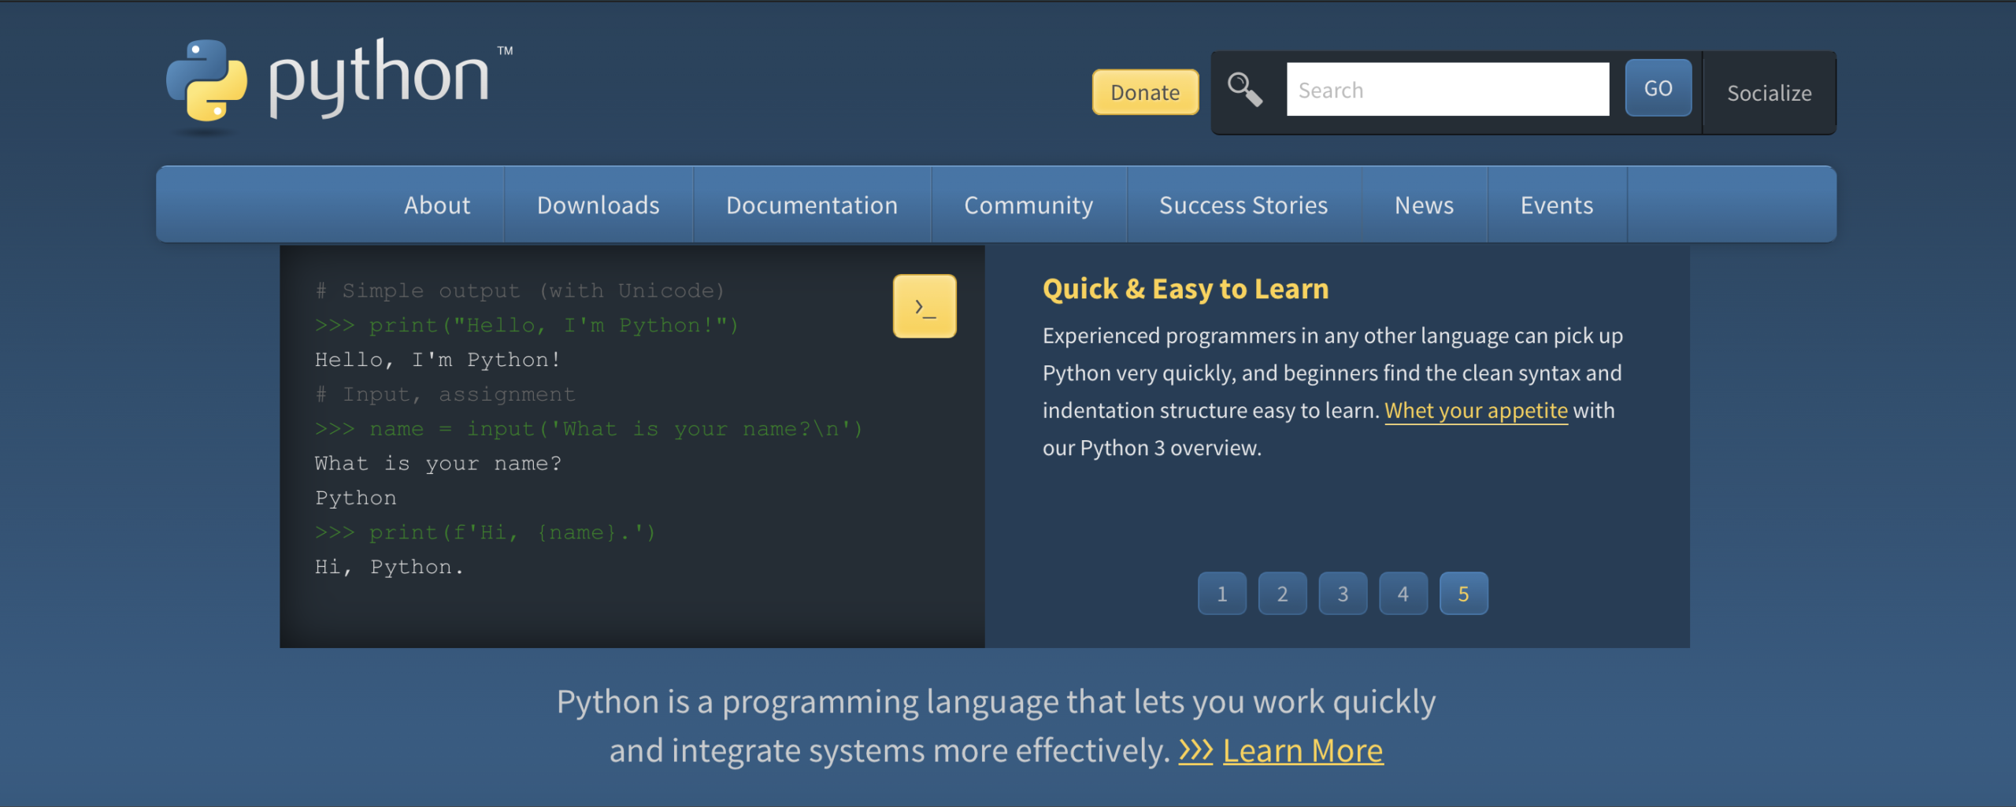2016x807 pixels.
Task: Navigate to the Community page
Action: (x=1028, y=205)
